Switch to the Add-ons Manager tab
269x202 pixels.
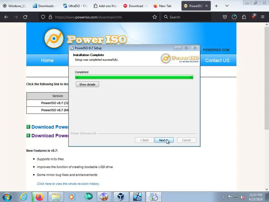pyautogui.click(x=105, y=6)
